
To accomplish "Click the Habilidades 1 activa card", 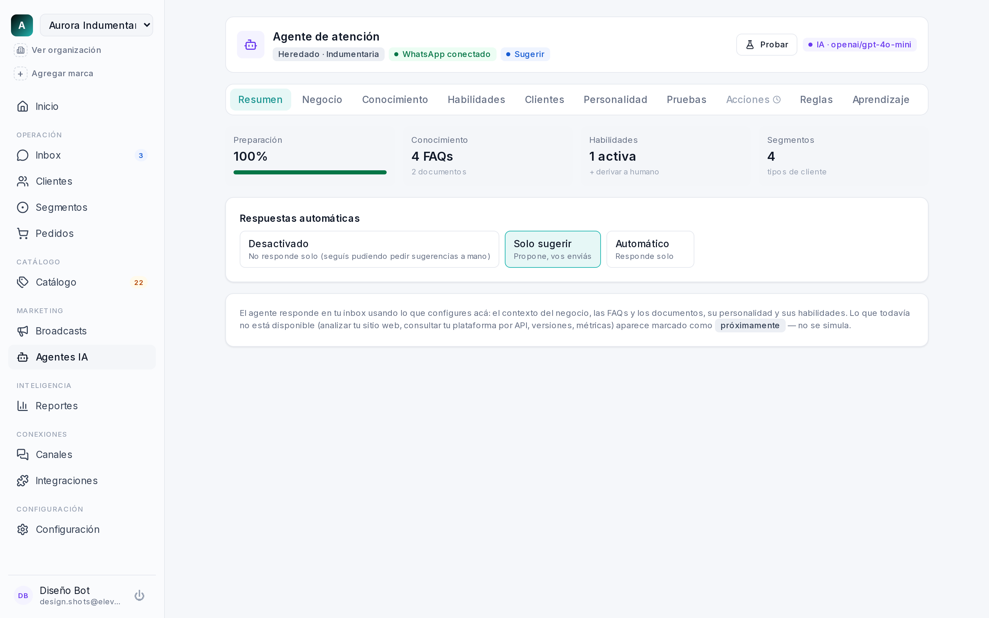I will point(666,156).
